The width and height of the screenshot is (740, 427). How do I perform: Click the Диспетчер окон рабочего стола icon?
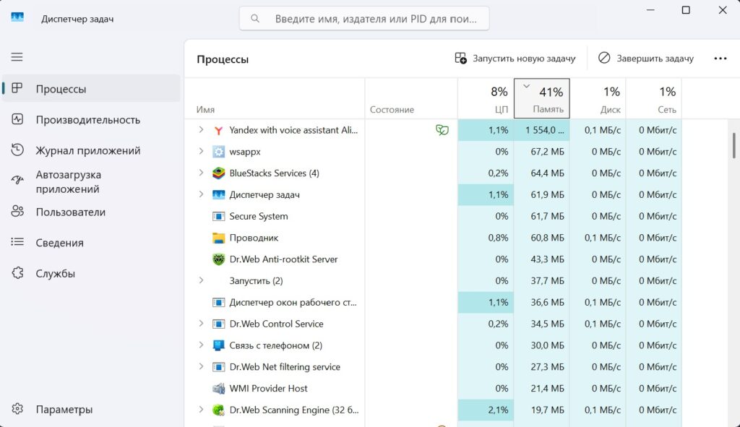click(x=218, y=302)
